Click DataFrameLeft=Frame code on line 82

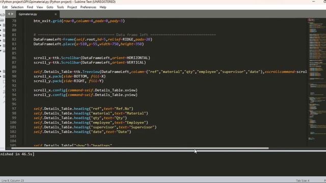pyautogui.click(x=93, y=39)
